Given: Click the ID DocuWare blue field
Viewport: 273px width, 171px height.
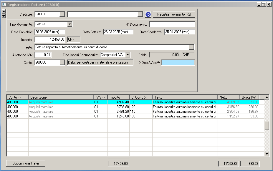Looking at the screenshot, I should tap(178, 62).
